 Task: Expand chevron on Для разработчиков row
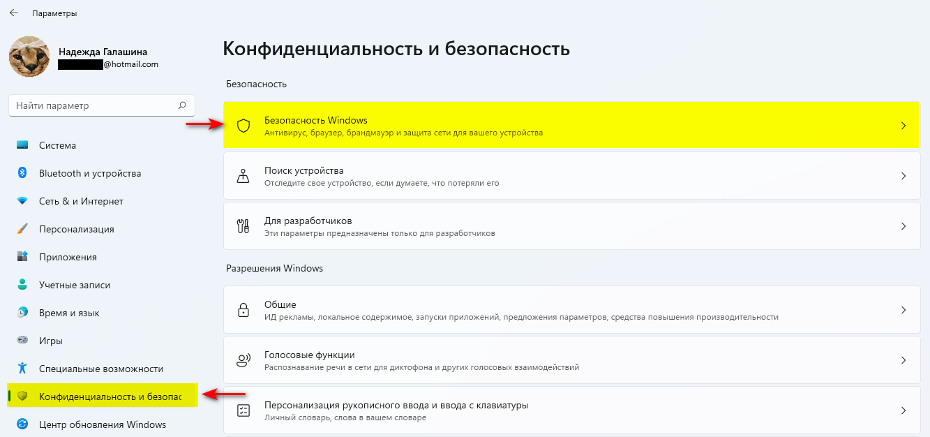[903, 226]
